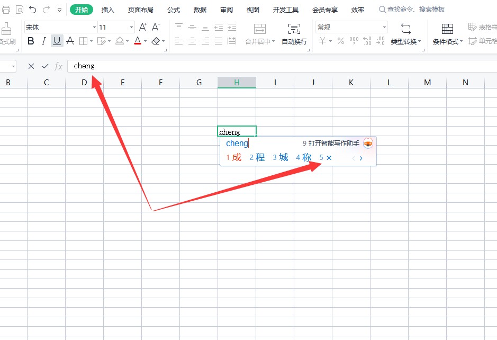Click the fx insert function icon
The height and width of the screenshot is (340, 497).
click(x=58, y=66)
